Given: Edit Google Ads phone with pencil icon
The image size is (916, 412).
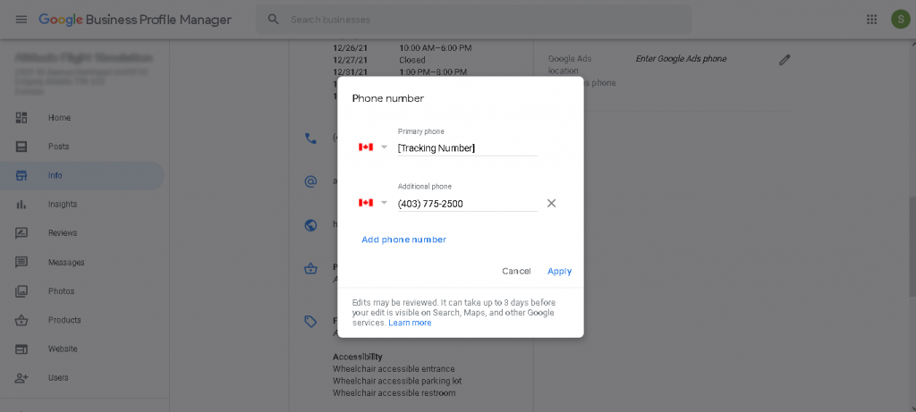Looking at the screenshot, I should [785, 60].
